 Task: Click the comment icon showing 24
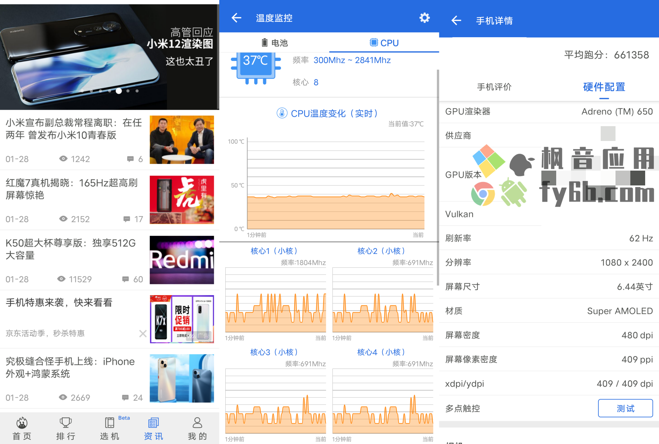[x=125, y=398]
